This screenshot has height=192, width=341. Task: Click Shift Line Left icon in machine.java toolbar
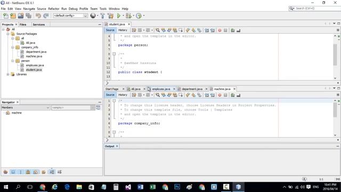click(x=207, y=95)
